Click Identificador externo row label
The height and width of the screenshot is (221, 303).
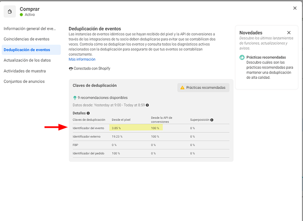point(87,137)
